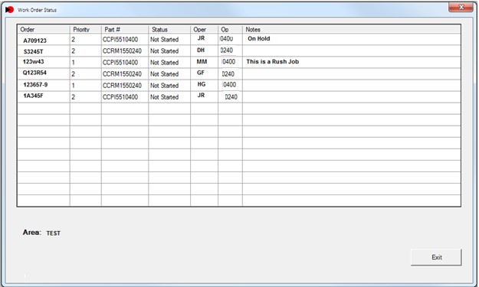Select order 1A345F
The image size is (479, 287).
33,96
